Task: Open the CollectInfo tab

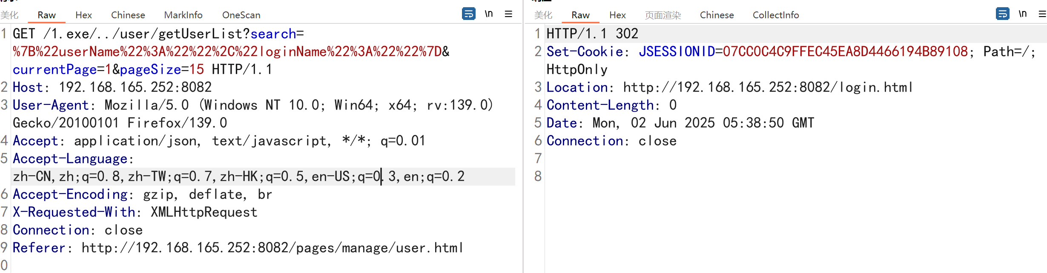Action: click(775, 15)
